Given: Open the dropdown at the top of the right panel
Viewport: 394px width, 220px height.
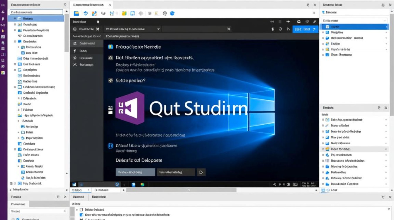Looking at the screenshot, I should pos(354,21).
